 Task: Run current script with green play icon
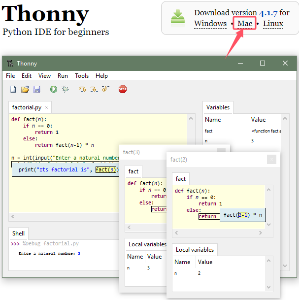pos(54,89)
